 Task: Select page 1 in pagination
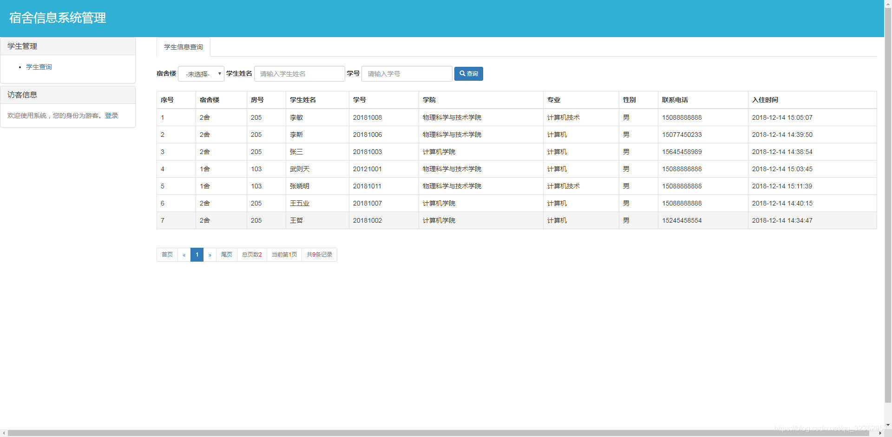[197, 255]
